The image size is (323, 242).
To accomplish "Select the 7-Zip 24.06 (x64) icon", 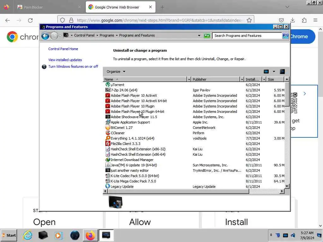I will 108,90.
